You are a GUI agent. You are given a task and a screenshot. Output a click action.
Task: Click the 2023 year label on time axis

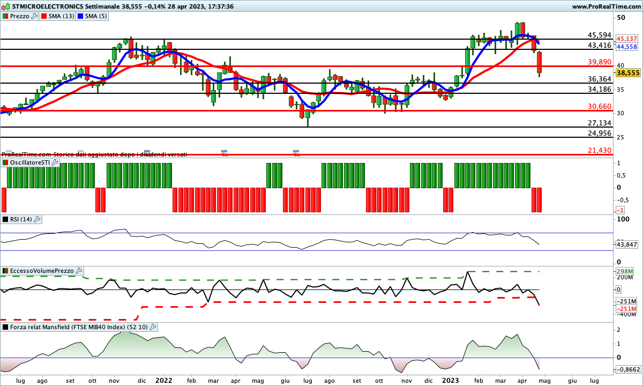click(451, 380)
